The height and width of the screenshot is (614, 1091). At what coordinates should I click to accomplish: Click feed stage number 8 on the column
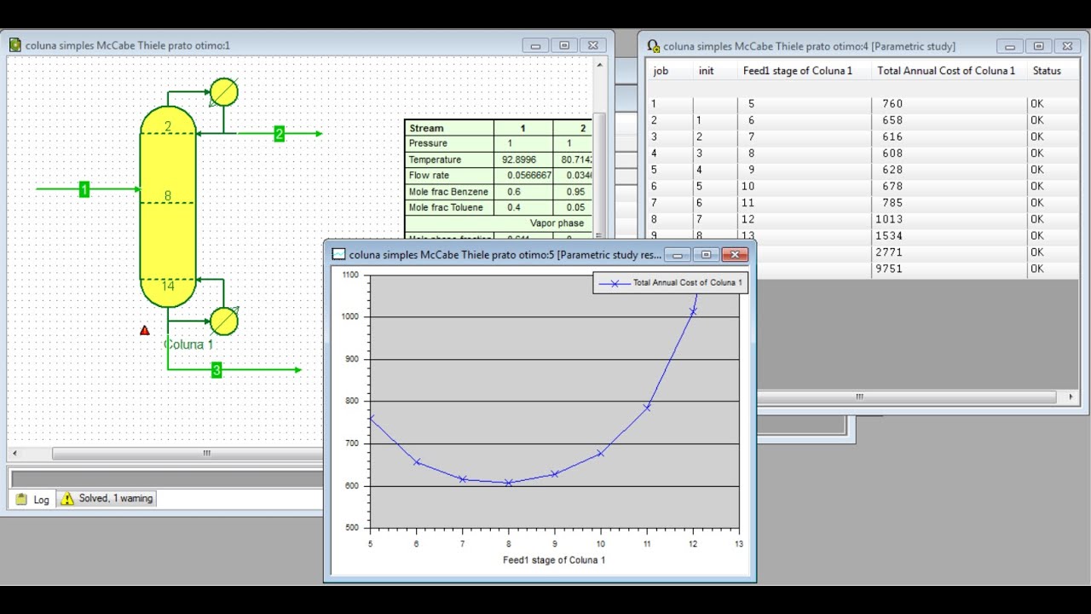pos(168,195)
